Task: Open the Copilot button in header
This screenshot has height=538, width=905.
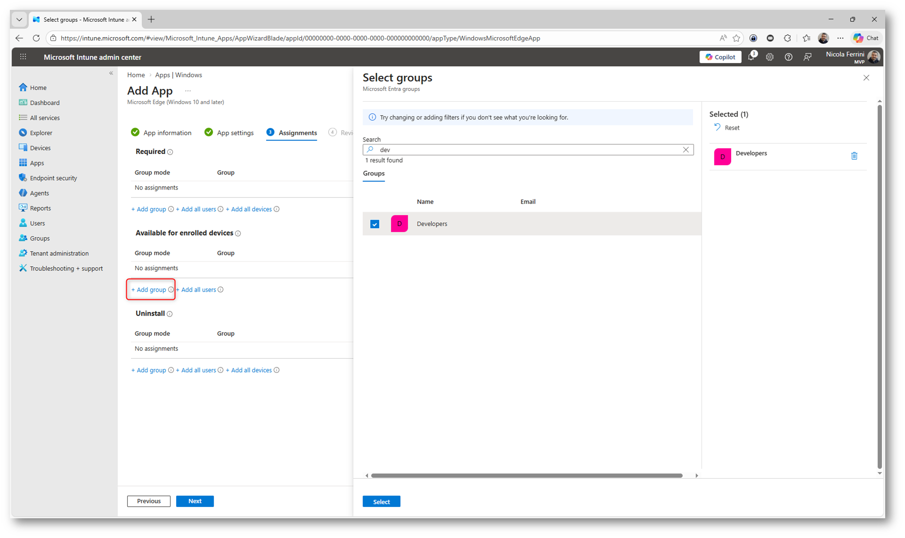Action: [x=720, y=57]
